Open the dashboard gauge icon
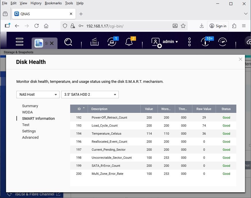This screenshot has height=198, width=251. [x=223, y=42]
